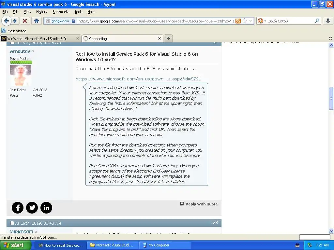The height and width of the screenshot is (250, 334).
Task: Share post on Twitter icon
Action: coord(32,208)
